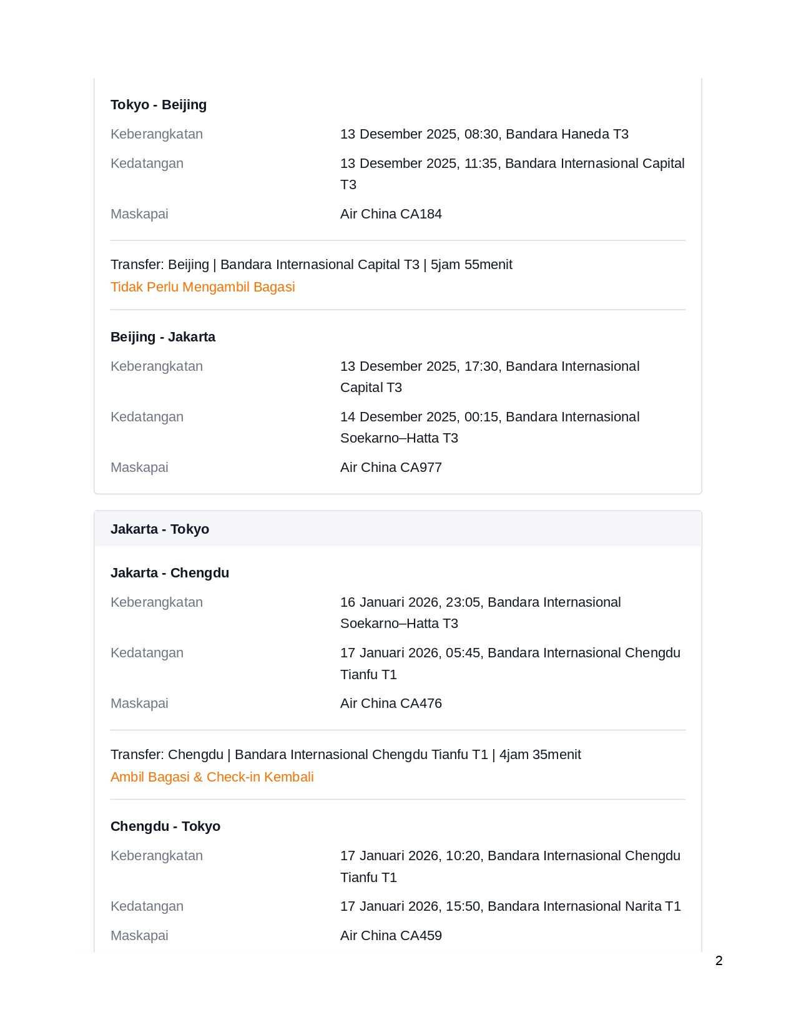Click the 15:50 Narita T1 arrival text
796x1030 pixels.
click(510, 906)
